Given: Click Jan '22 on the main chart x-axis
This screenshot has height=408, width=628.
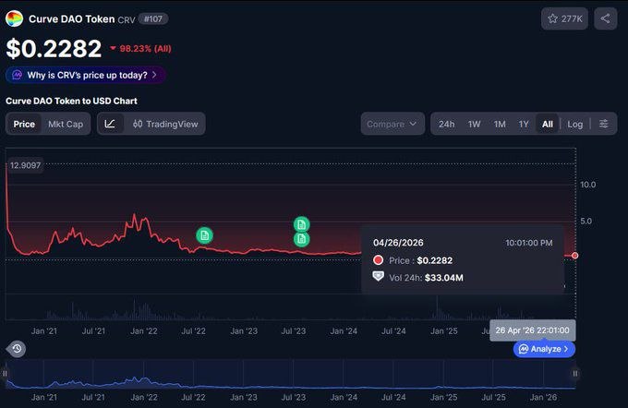Looking at the screenshot, I should coord(144,331).
